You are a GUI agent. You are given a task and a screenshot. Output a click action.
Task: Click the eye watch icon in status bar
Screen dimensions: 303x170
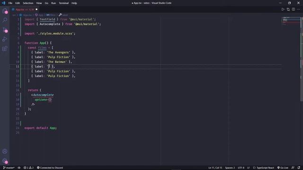[19, 168]
